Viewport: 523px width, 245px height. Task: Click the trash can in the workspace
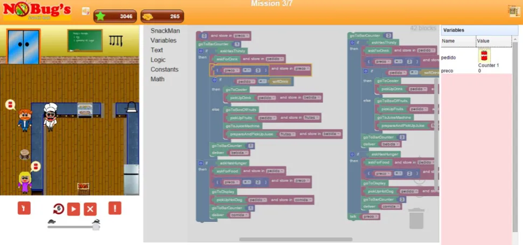click(416, 218)
